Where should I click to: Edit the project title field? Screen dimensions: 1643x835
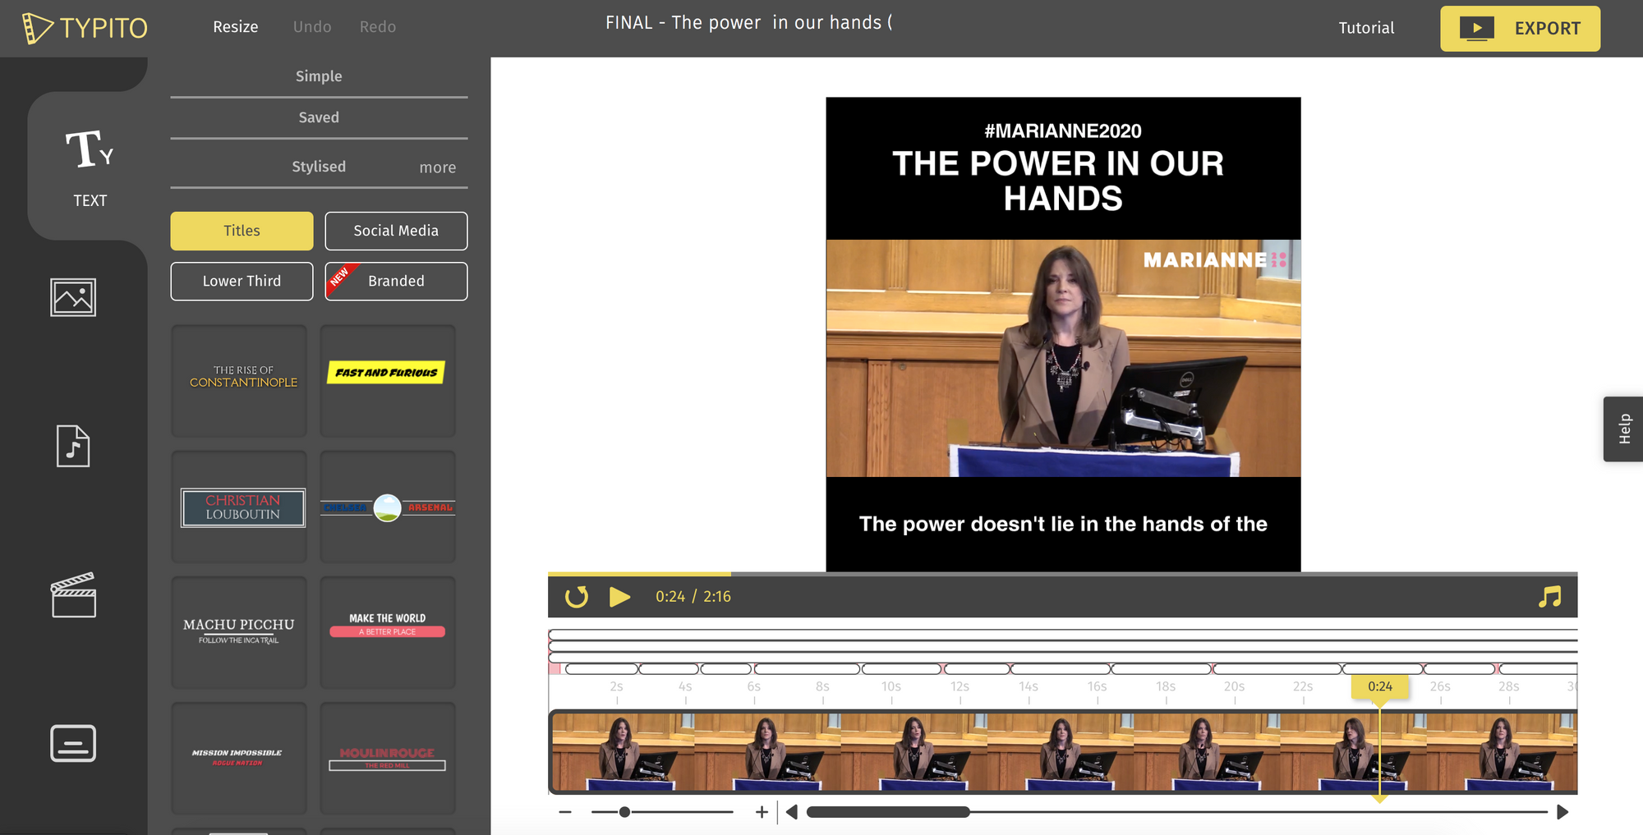[x=748, y=23]
